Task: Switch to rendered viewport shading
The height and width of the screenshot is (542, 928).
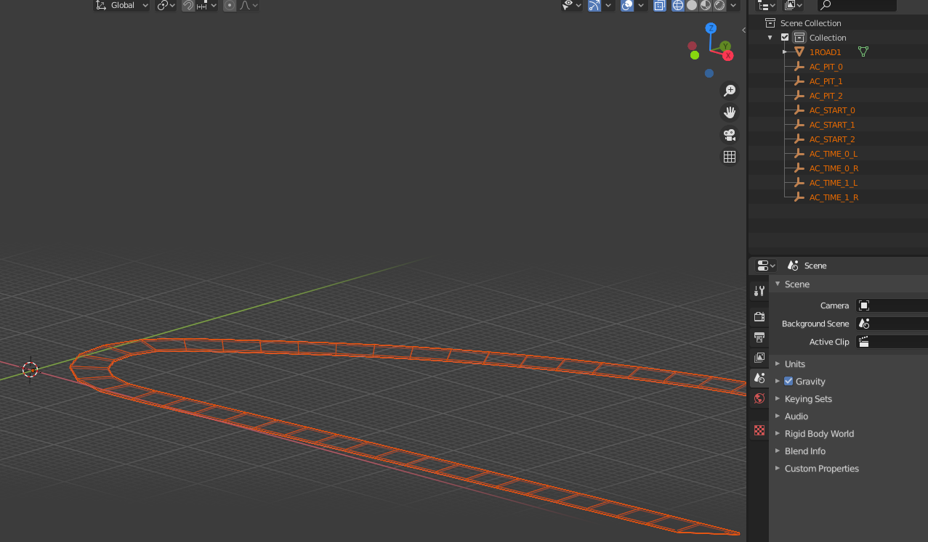Action: point(719,5)
